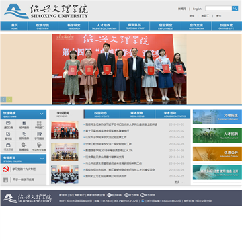The height and width of the screenshot is (242, 242).
Task: Open the Information Publicity orange banner
Action: point(217,154)
